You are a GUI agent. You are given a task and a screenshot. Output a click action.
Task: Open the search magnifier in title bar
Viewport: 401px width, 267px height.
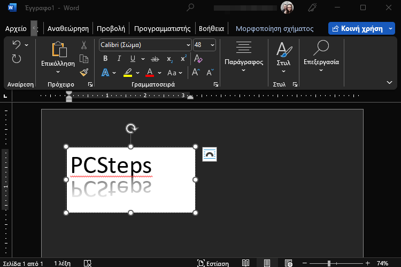190,7
